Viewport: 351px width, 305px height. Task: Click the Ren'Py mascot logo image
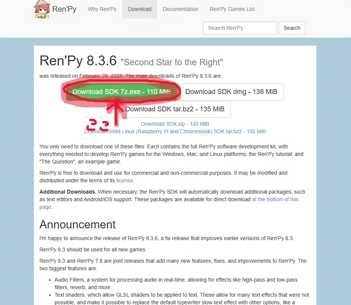42,9
